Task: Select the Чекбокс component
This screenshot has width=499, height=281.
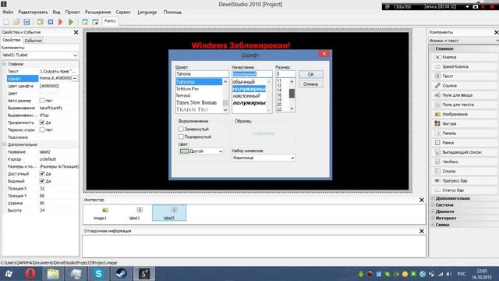Action: [464, 162]
